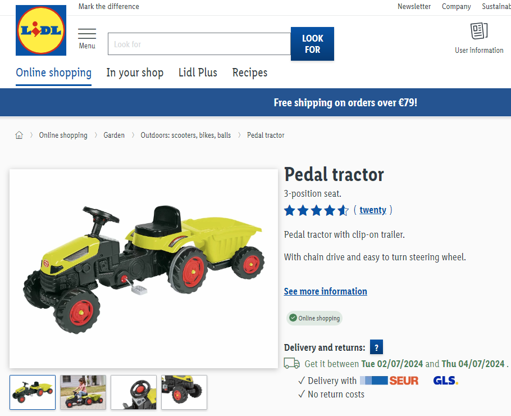Open Garden breadcrumb link

[x=114, y=135]
